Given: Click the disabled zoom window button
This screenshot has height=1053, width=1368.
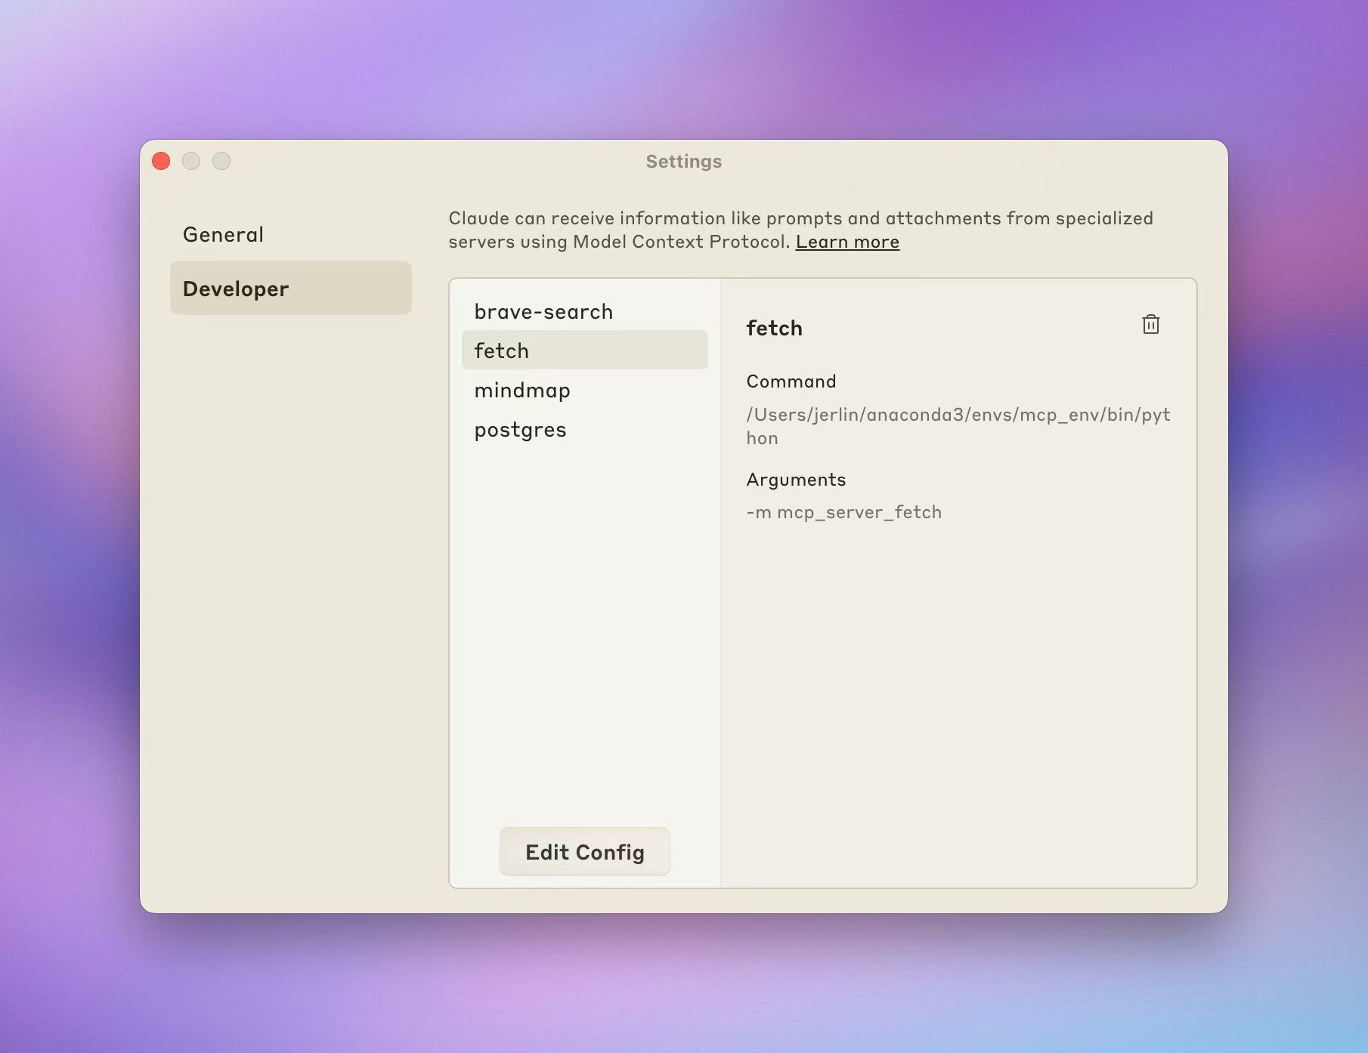Looking at the screenshot, I should point(221,161).
